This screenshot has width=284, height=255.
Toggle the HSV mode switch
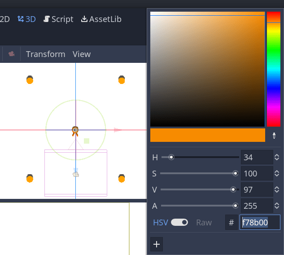point(179,222)
